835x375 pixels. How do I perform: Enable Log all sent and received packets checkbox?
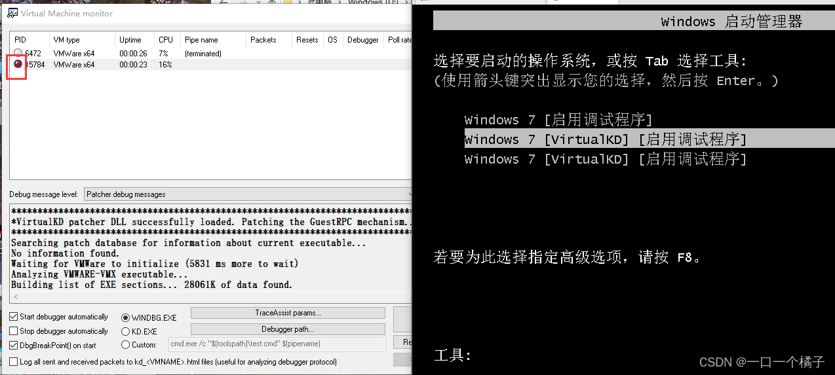click(14, 362)
